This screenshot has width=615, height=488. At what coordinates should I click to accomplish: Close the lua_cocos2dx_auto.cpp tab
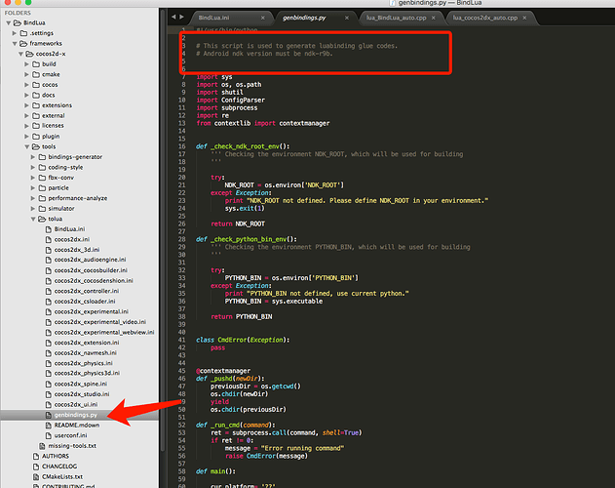coord(524,18)
